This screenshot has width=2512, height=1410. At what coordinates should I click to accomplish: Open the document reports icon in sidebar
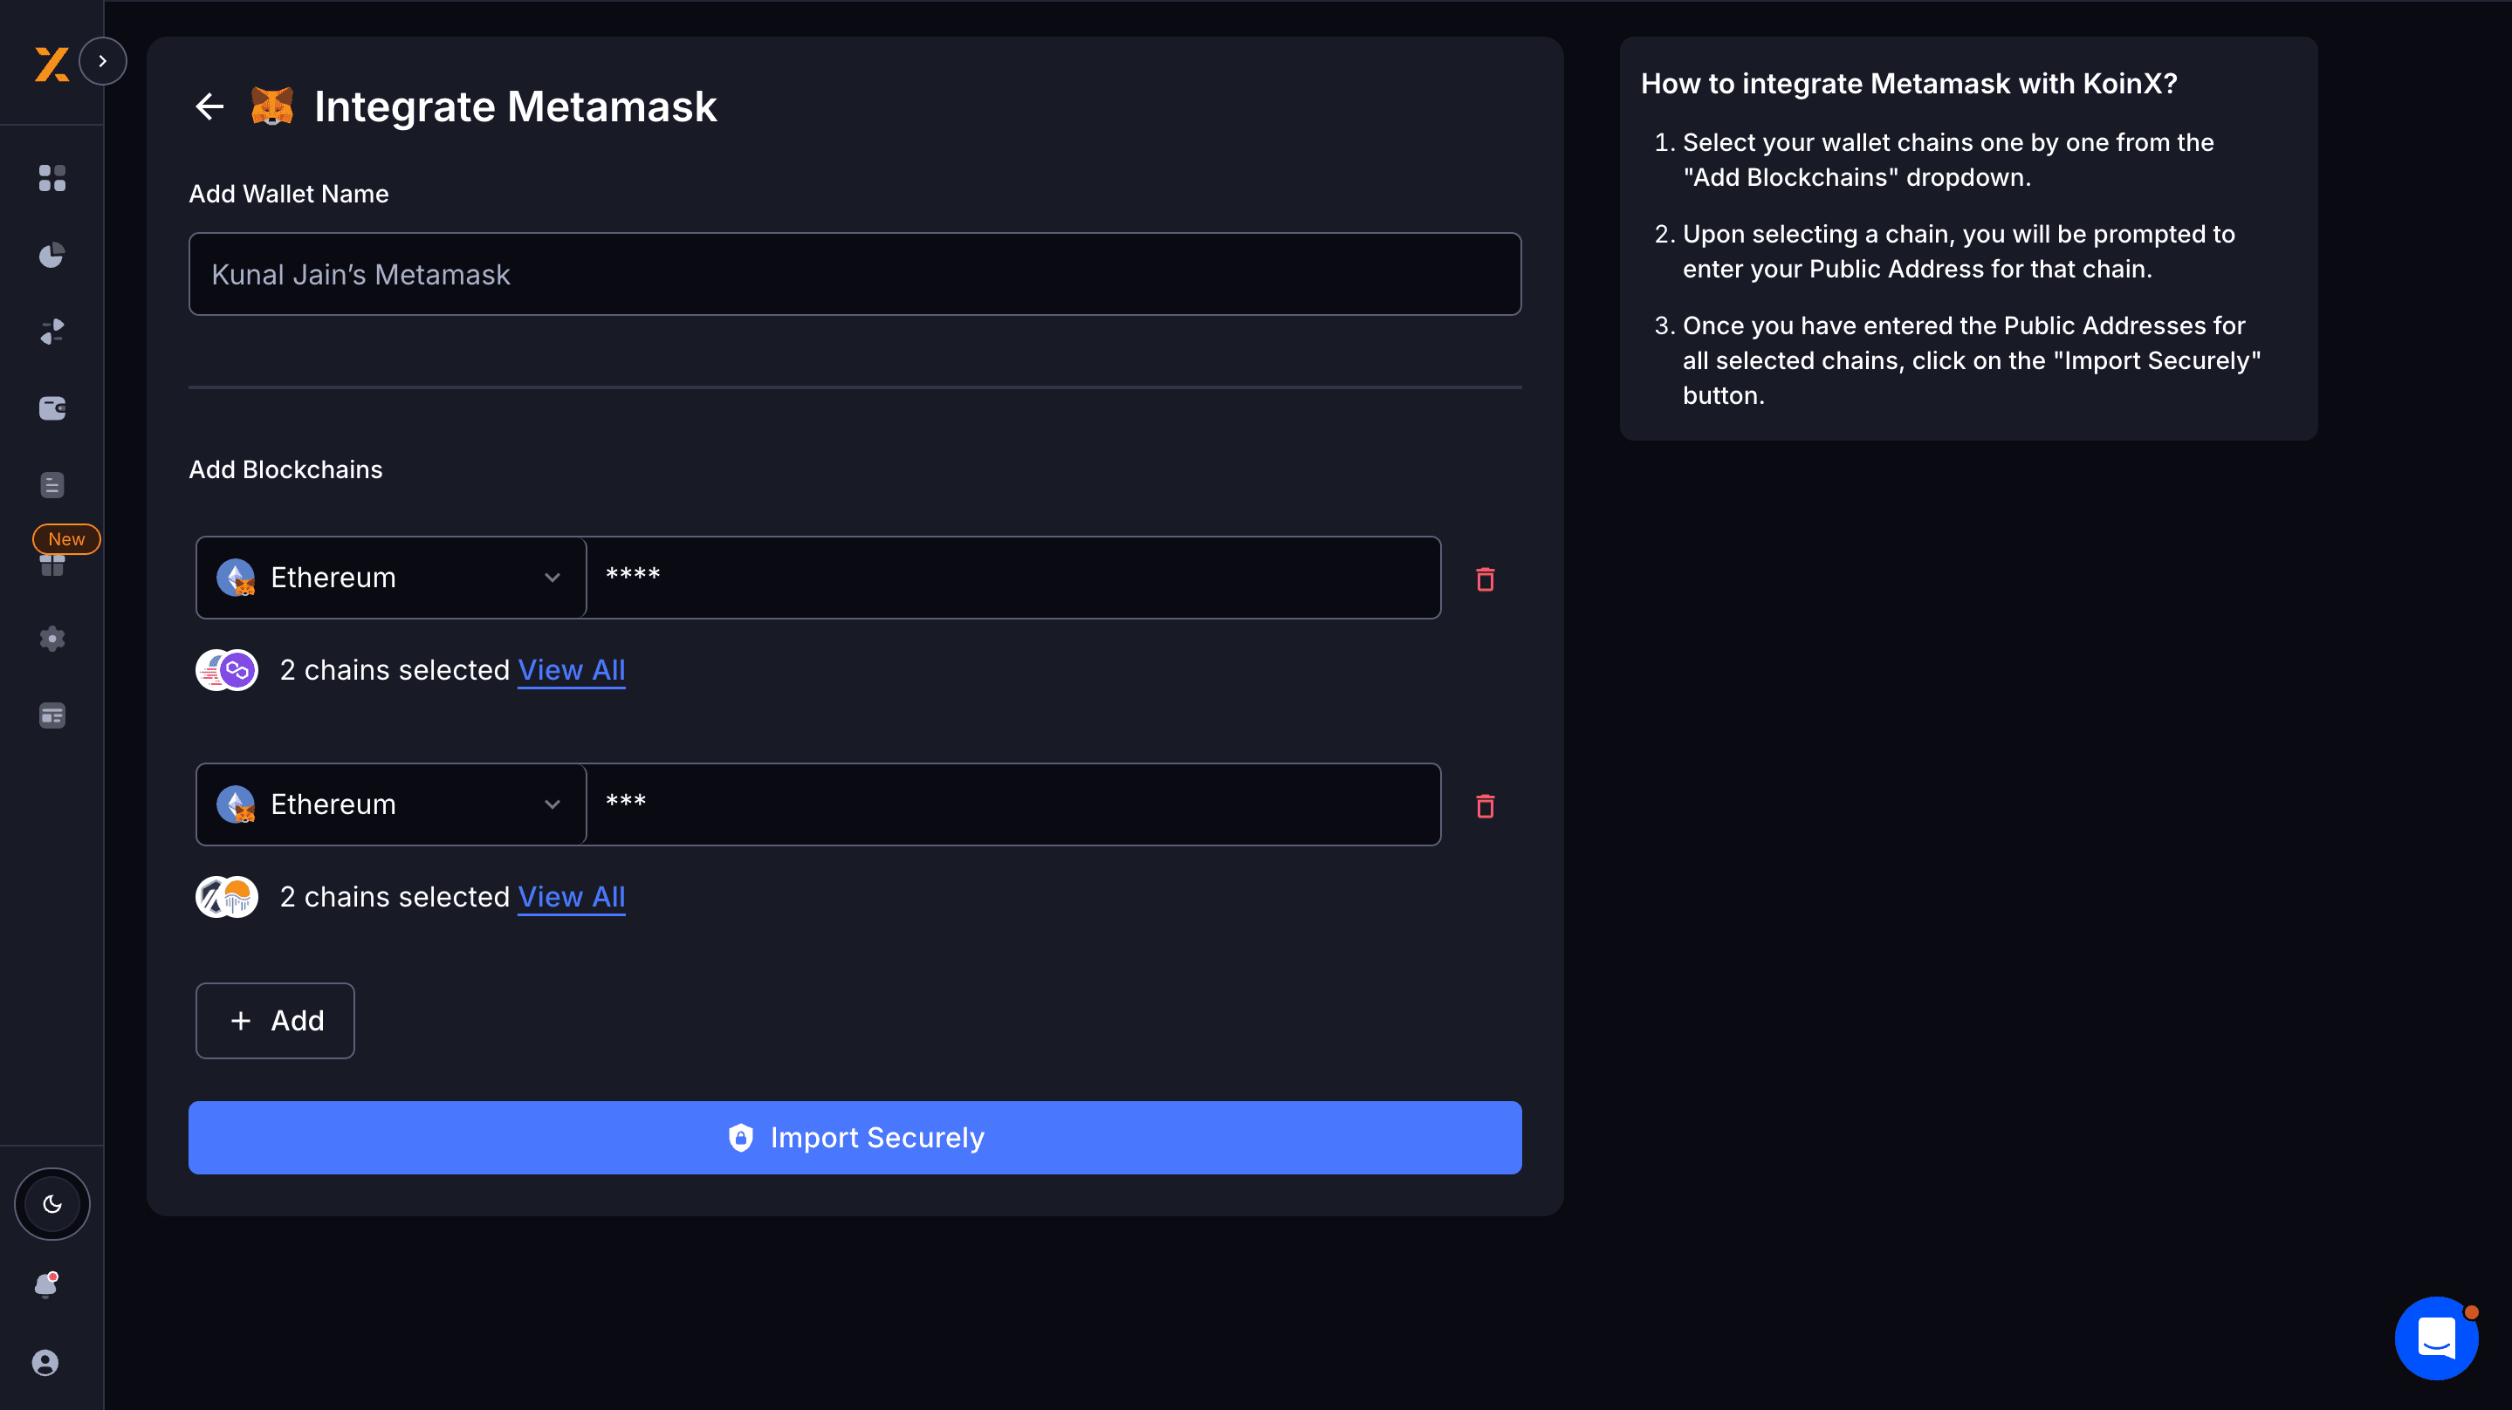tap(51, 486)
